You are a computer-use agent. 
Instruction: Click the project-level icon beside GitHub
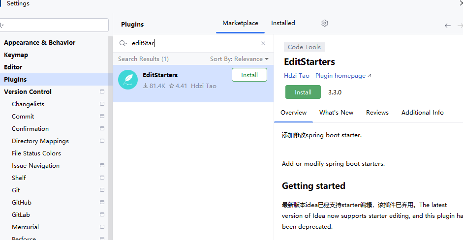(102, 202)
